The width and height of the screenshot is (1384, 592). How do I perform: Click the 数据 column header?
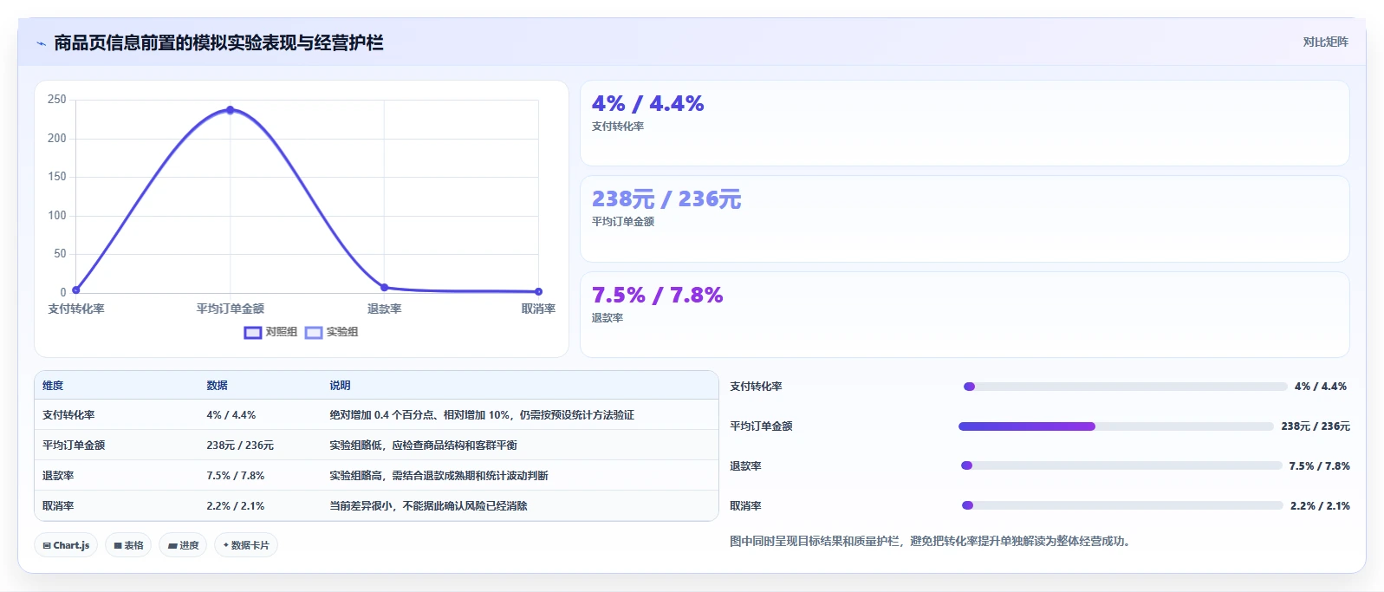point(217,386)
